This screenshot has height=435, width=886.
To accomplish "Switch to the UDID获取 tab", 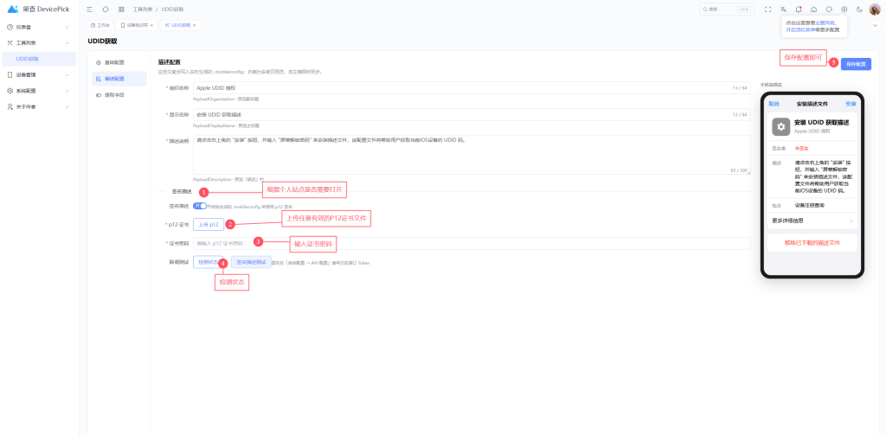I will click(x=180, y=25).
